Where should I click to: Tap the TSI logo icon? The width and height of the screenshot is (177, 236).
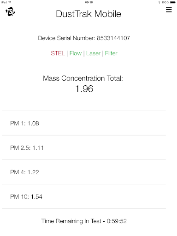[x=10, y=12]
